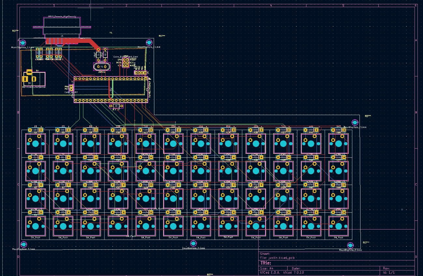The width and height of the screenshot is (423, 276).
Task: Click the 'BarrelJack_Horizontal' footprint label
Action: [x=34, y=87]
